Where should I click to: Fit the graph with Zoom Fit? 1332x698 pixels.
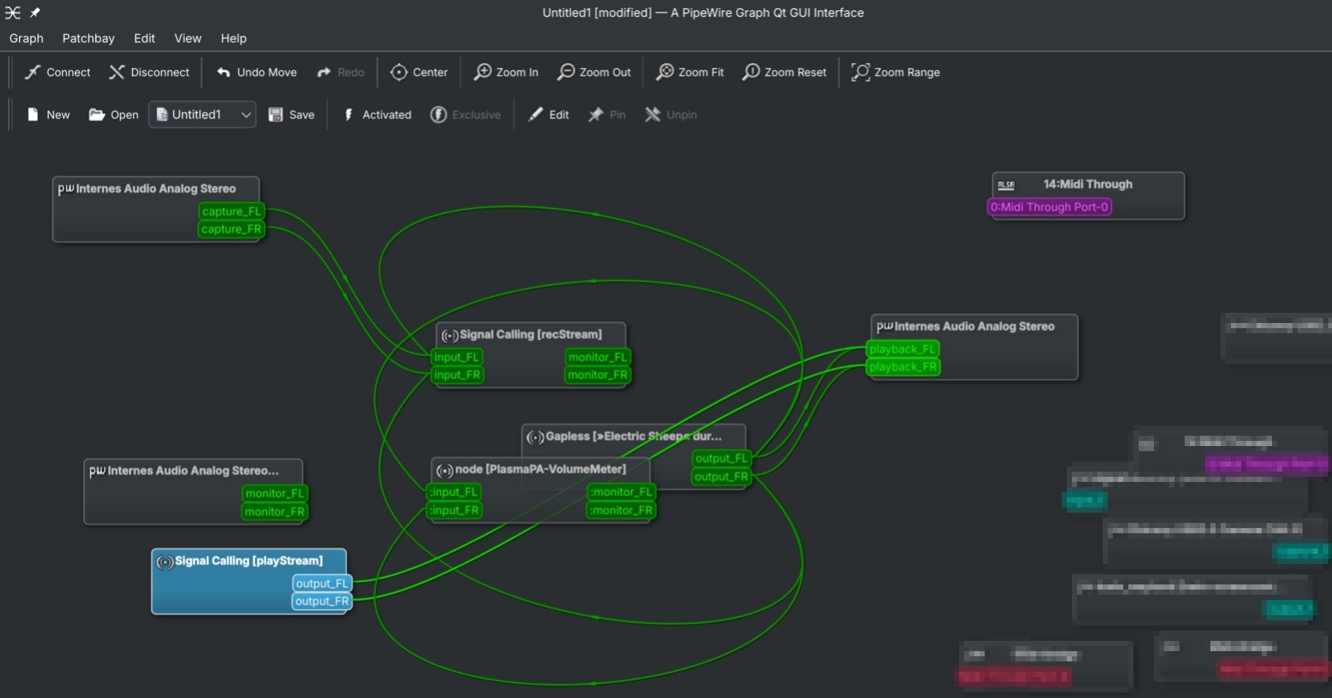click(x=690, y=72)
